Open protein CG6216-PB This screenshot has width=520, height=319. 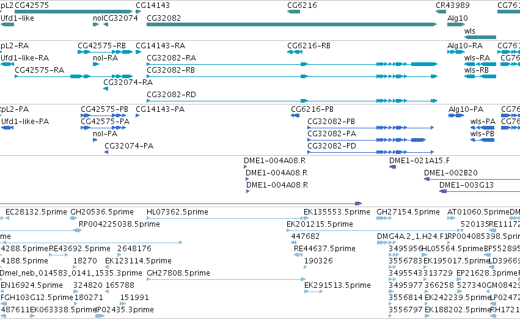(312, 109)
